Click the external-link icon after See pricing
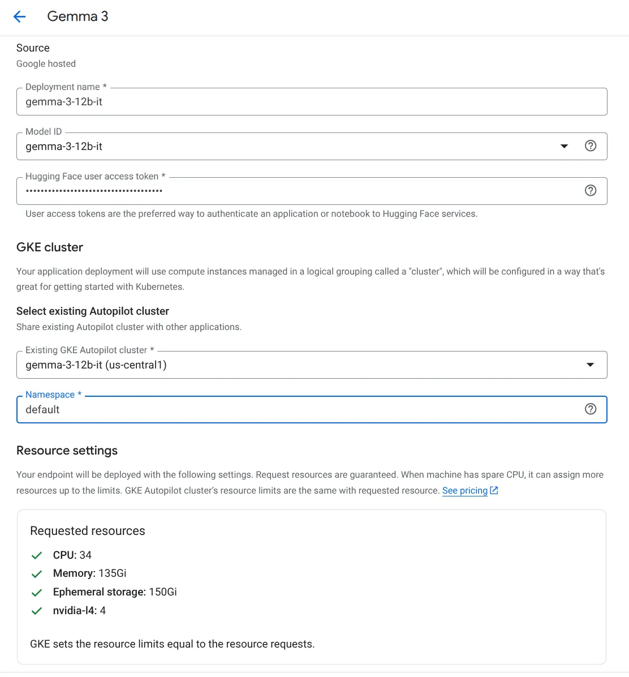The image size is (629, 677). click(494, 490)
